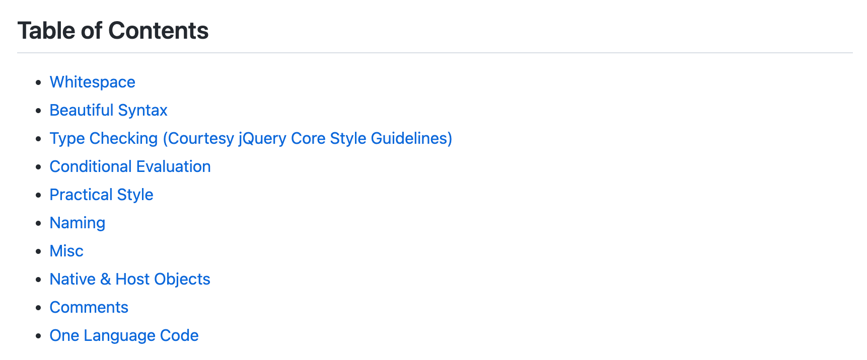The width and height of the screenshot is (867, 360).
Task: Open the Whitespace link
Action: coord(92,82)
